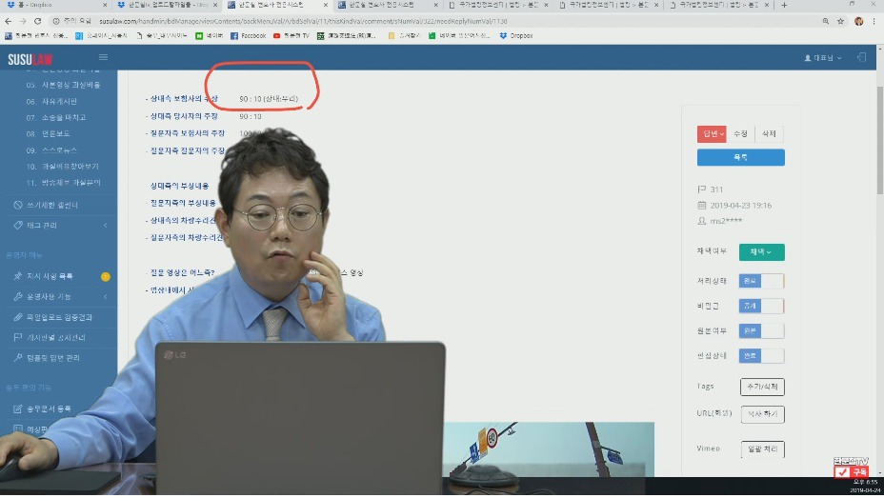Open the Facebook bookmark

[248, 36]
